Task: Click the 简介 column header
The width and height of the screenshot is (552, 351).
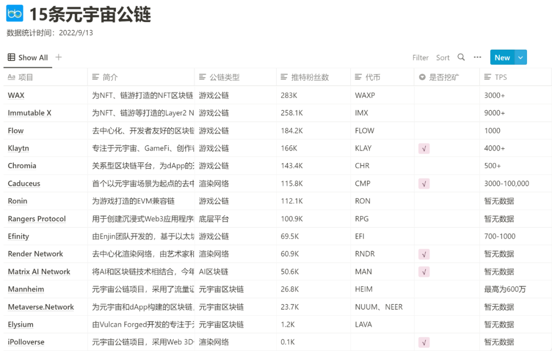Action: pyautogui.click(x=110, y=77)
